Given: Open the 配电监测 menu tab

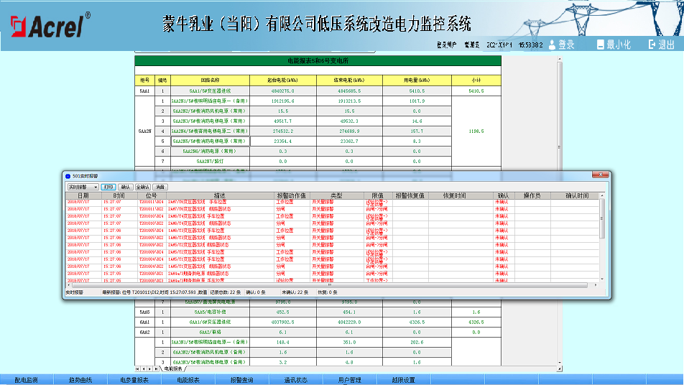Looking at the screenshot, I should (26, 380).
